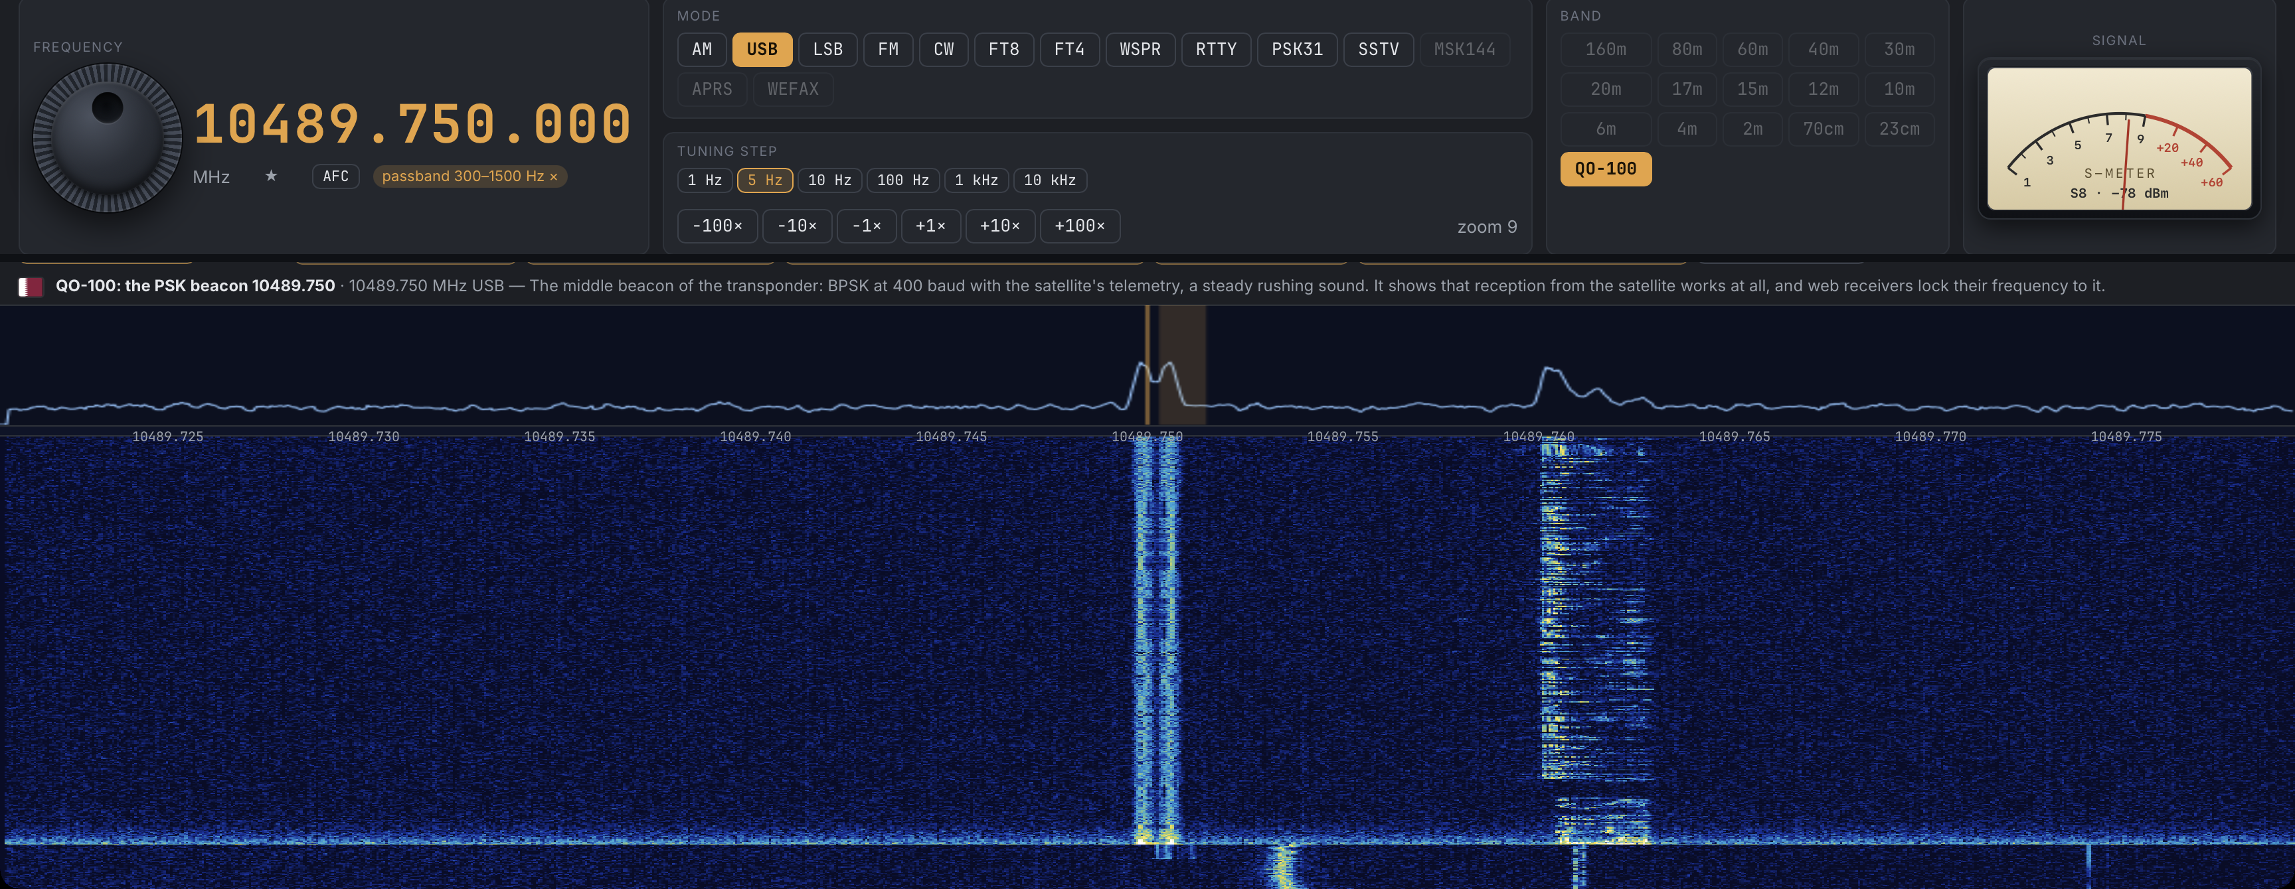
Task: Set tuning step to 10 kHz
Action: click(1049, 180)
